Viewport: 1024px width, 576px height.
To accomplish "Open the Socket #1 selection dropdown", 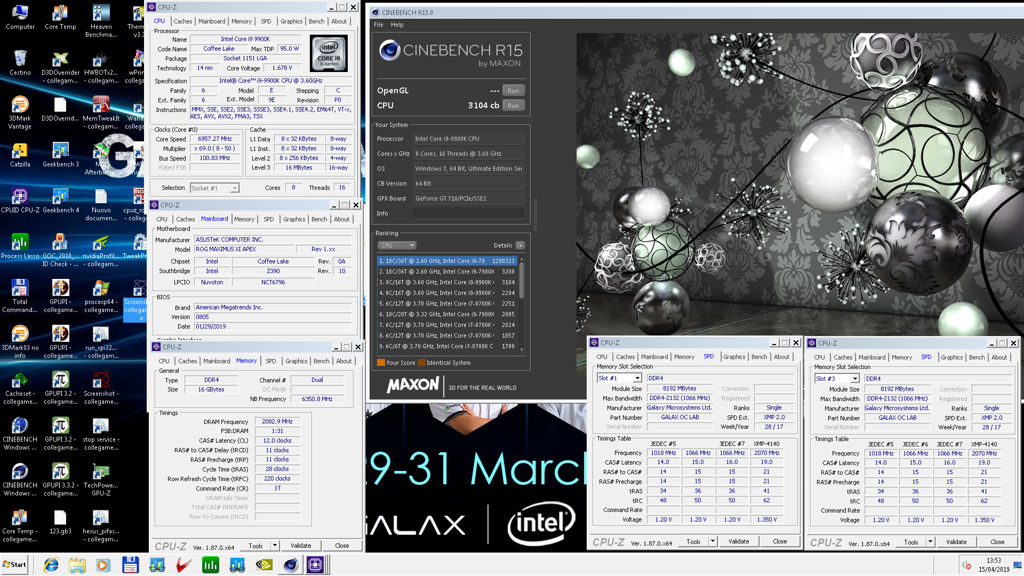I will point(215,188).
